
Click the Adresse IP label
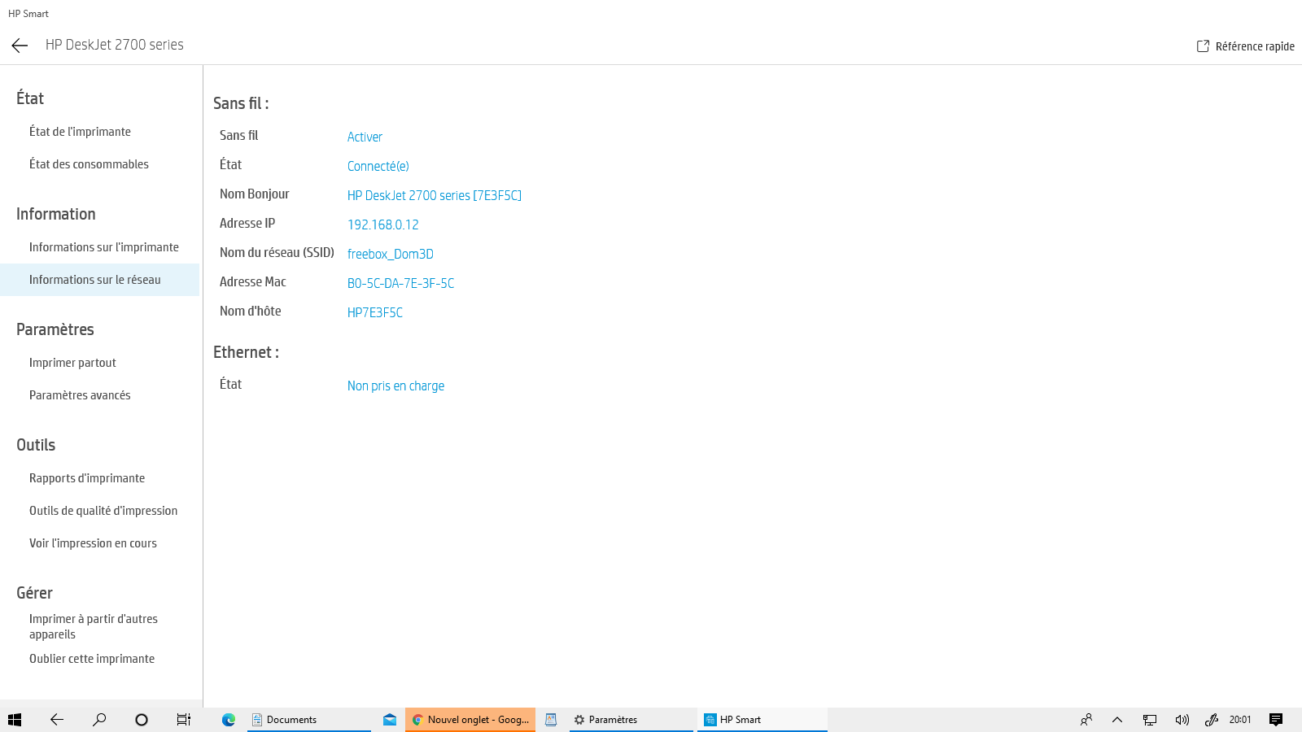point(247,223)
